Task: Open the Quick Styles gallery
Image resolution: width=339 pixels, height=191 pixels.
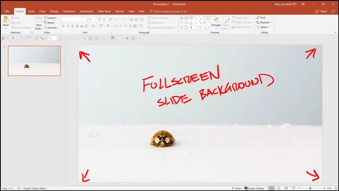Action: (x=226, y=23)
